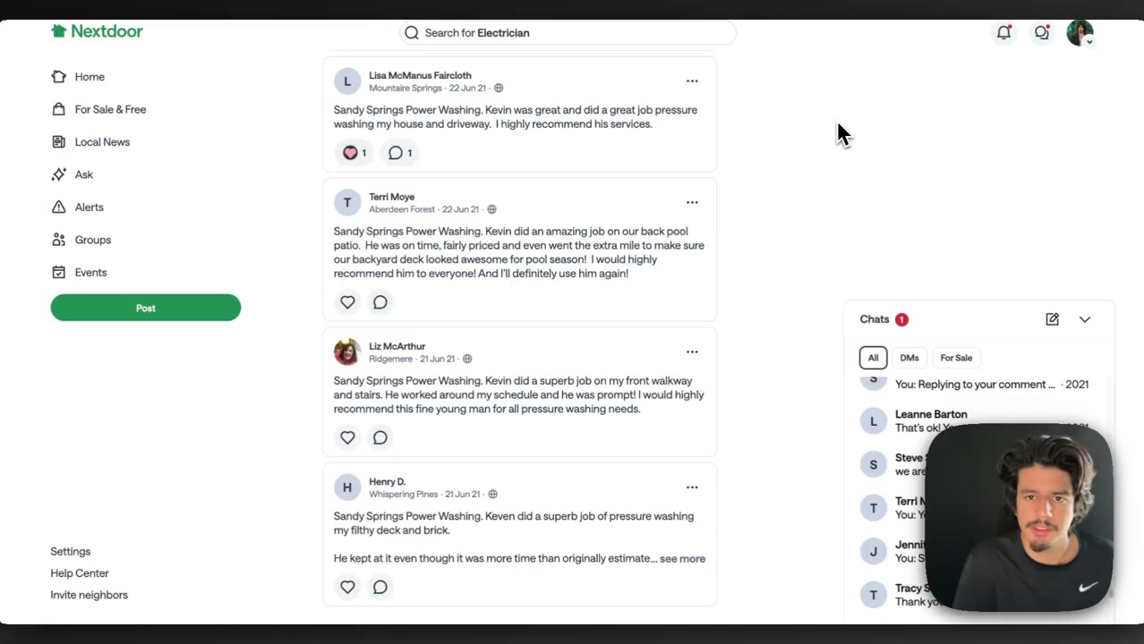The width and height of the screenshot is (1144, 644).
Task: Click Whispering Pines neighborhood label
Action: (x=404, y=494)
